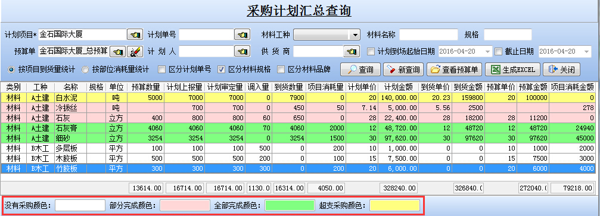600x216 pixels.
Task: Open the 截止日期 date dropdown
Action: point(587,51)
